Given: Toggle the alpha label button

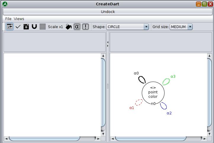Looking at the screenshot, I should 77,27.
